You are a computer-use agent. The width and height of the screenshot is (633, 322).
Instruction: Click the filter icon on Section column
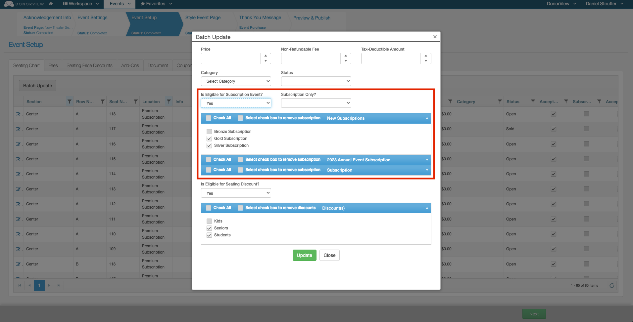coord(69,101)
